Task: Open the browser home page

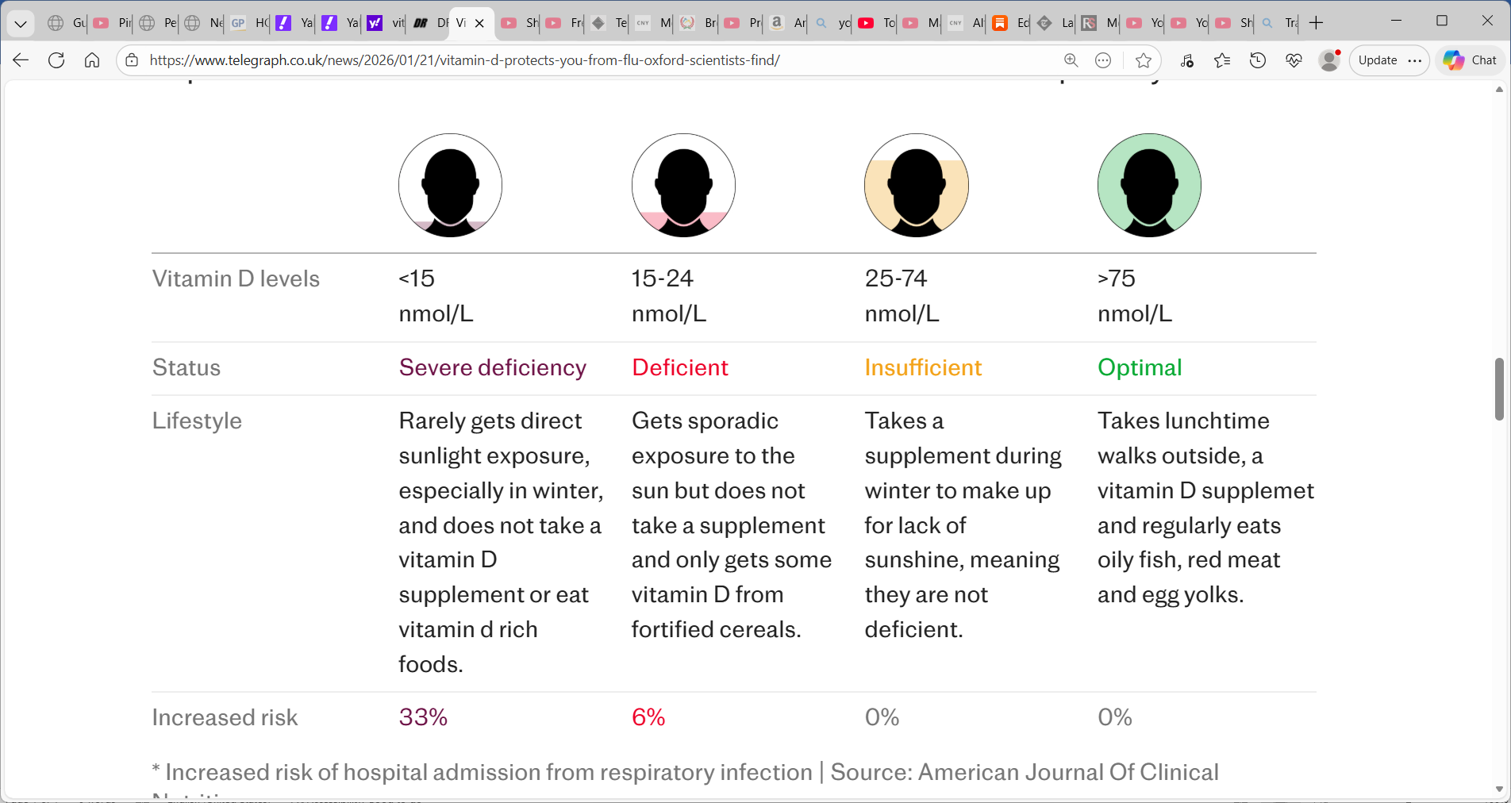Action: [92, 60]
